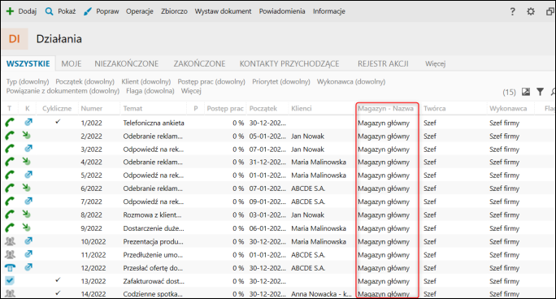Open the Klient (dowolny) filter

(x=146, y=82)
